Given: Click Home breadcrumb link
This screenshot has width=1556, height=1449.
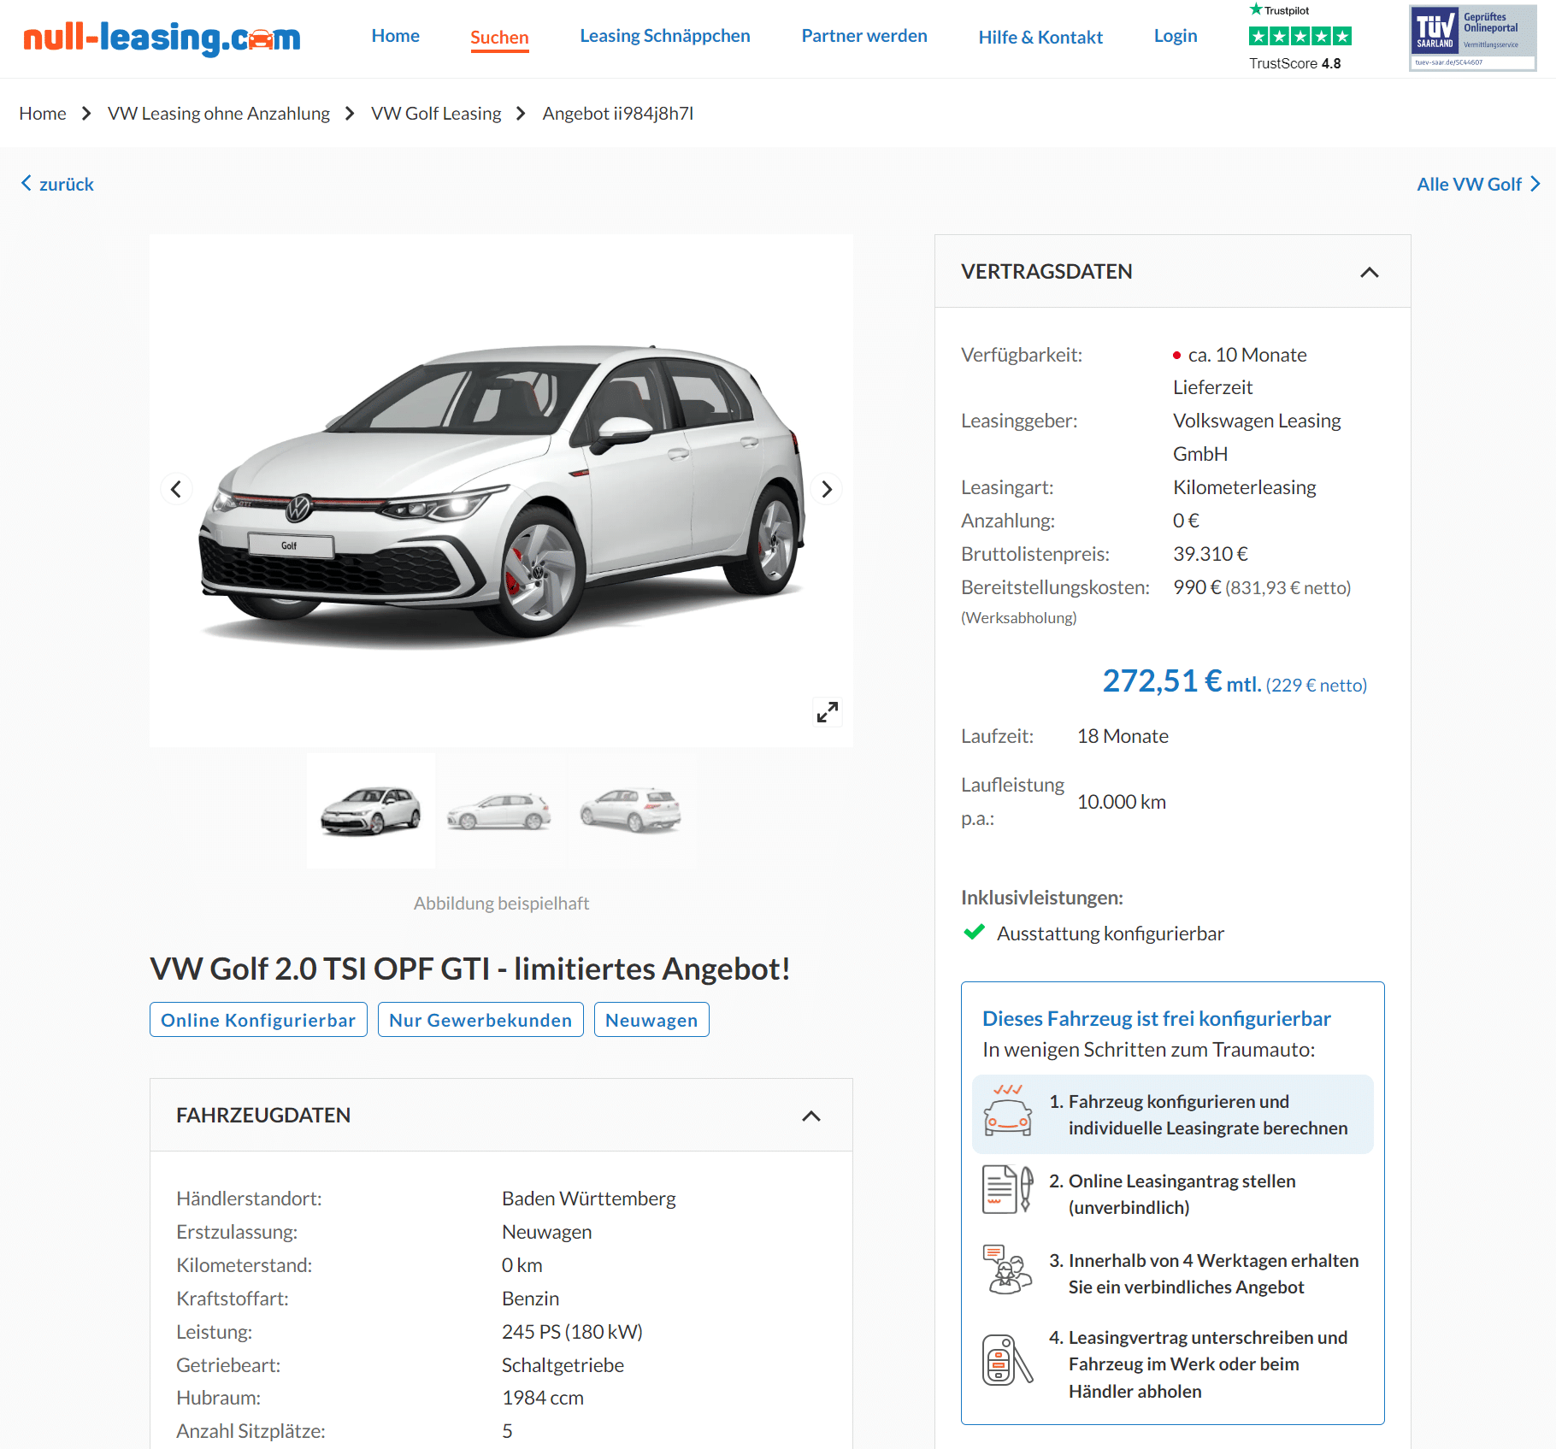Looking at the screenshot, I should (x=43, y=114).
